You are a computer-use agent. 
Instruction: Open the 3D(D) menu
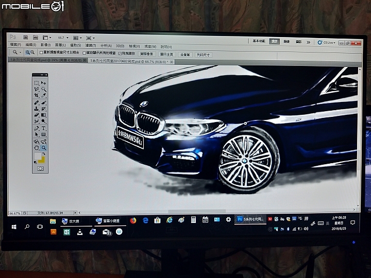(120, 46)
